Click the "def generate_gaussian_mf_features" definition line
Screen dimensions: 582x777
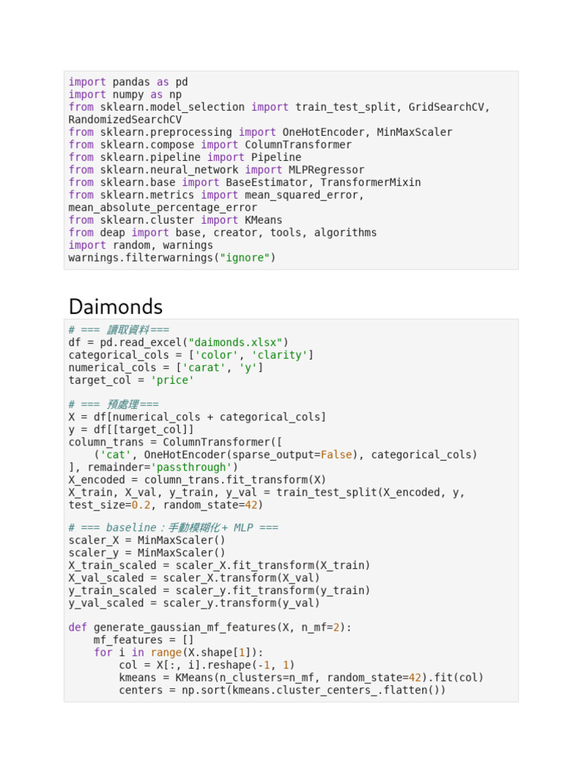click(210, 628)
